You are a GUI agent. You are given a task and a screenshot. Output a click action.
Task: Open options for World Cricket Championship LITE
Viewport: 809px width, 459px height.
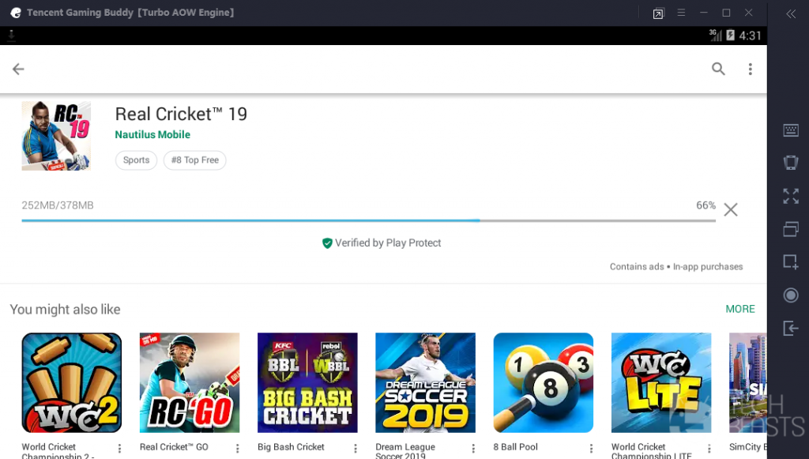(x=709, y=448)
